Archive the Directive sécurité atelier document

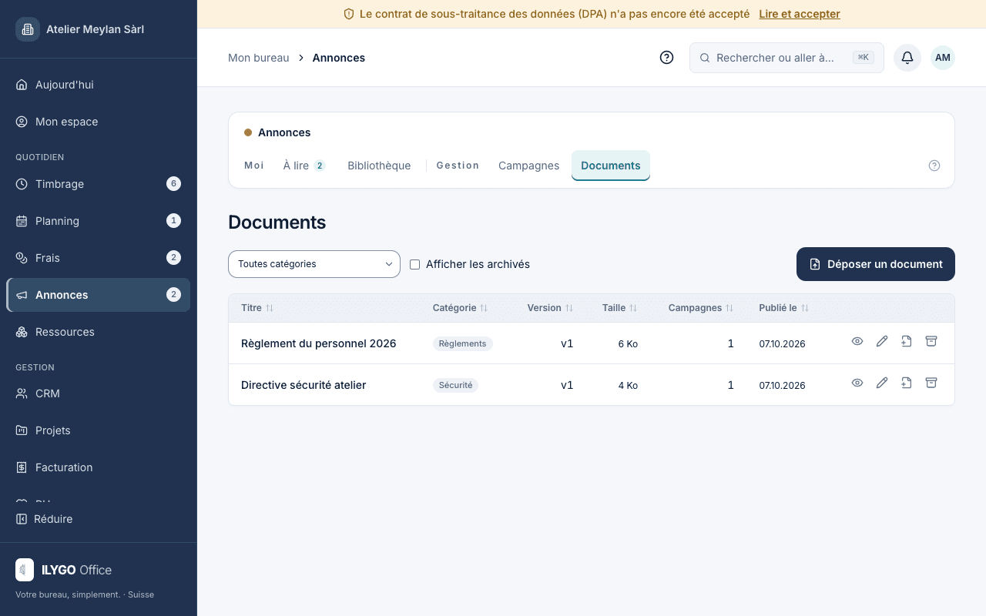coord(931,383)
